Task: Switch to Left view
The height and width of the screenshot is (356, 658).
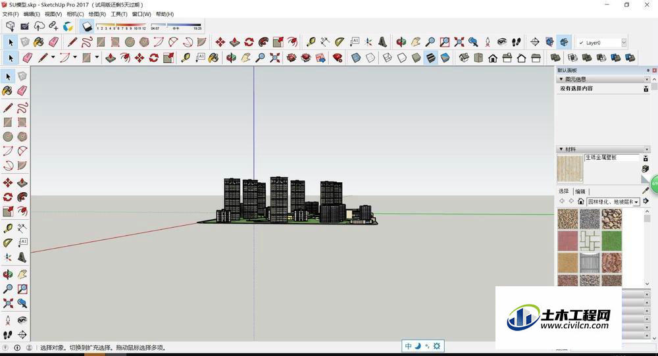Action: point(536,57)
